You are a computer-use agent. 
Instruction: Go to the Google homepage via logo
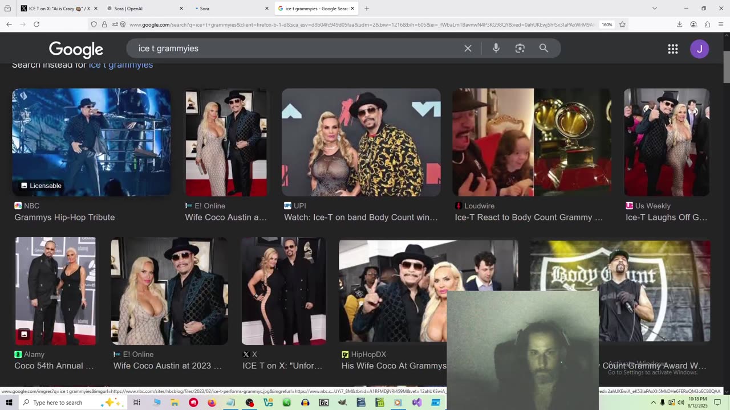click(76, 50)
